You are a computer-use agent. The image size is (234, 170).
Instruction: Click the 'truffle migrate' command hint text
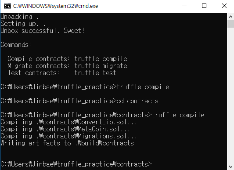tap(101, 66)
